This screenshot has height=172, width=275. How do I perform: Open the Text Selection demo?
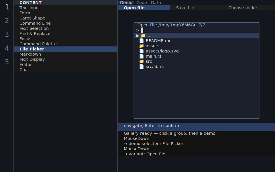65,28
